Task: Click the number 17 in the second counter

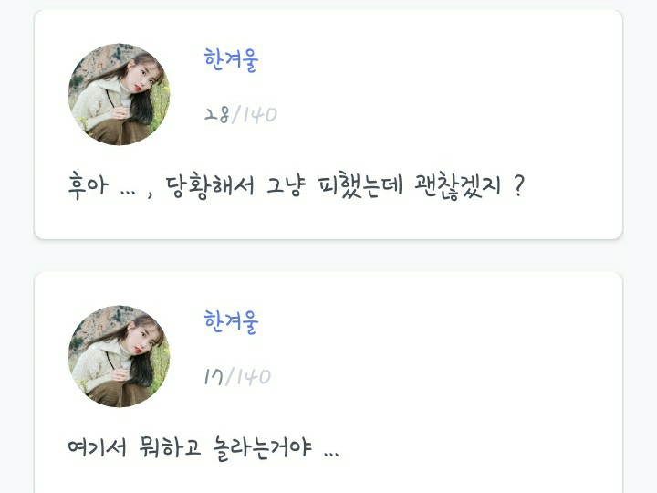Action: point(214,376)
